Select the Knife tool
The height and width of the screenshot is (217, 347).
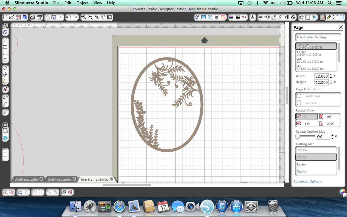click(x=5, y=104)
